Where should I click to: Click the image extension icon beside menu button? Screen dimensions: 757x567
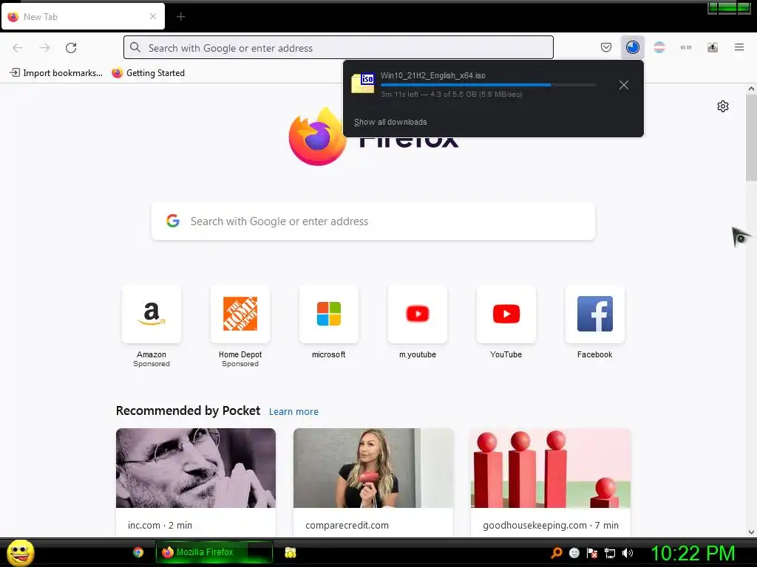[712, 47]
